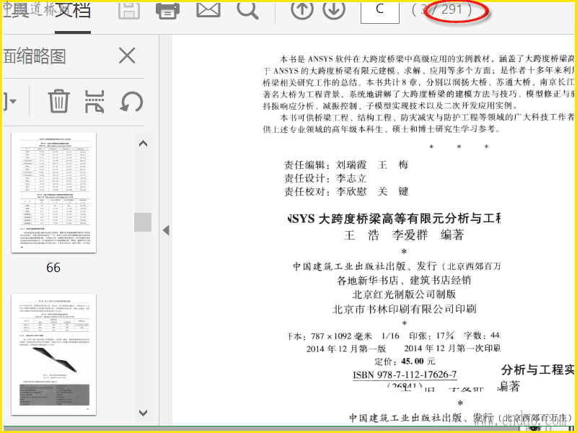The height and width of the screenshot is (433, 577).
Task: Click the line 北京市书林印刷有限公司印刷
Action: 404,309
